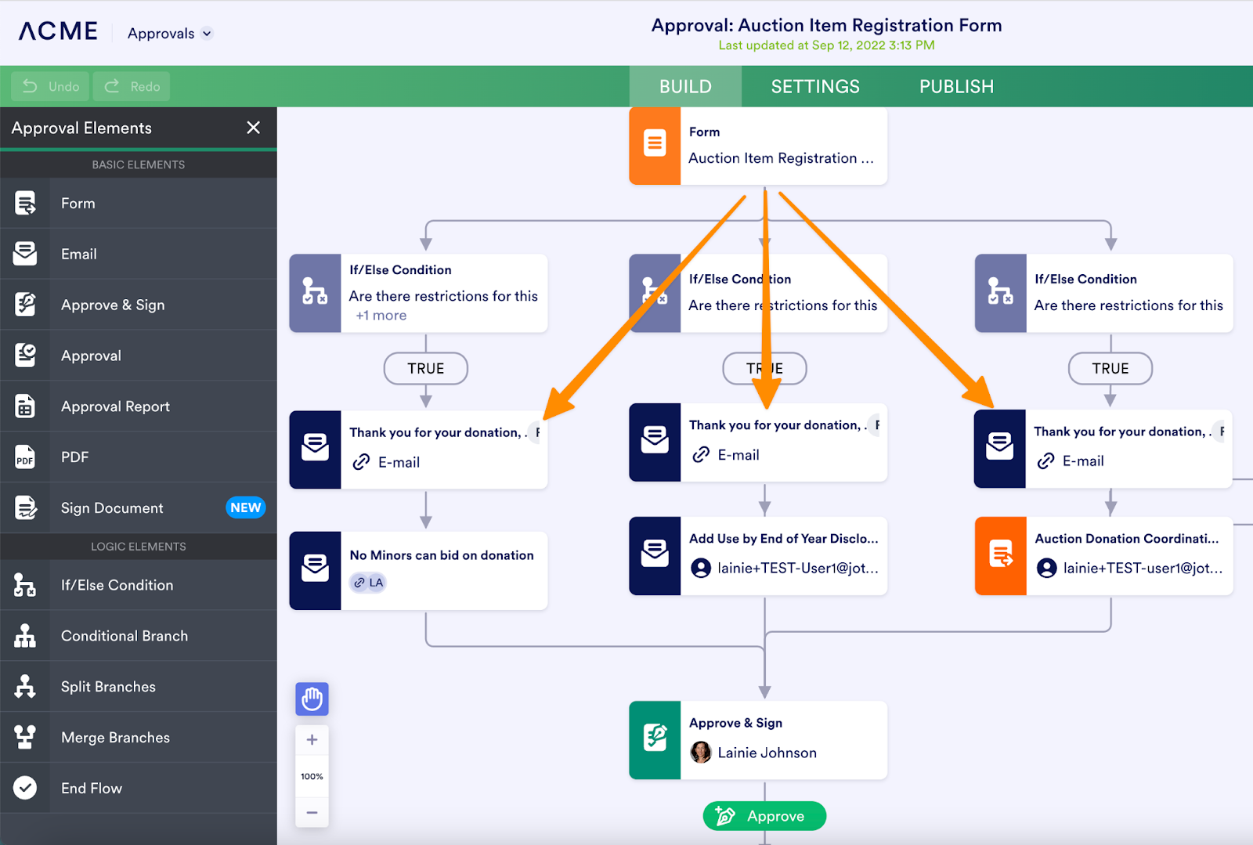Click the Approval Report element icon
Viewport: 1253px width, 845px height.
[25, 406]
